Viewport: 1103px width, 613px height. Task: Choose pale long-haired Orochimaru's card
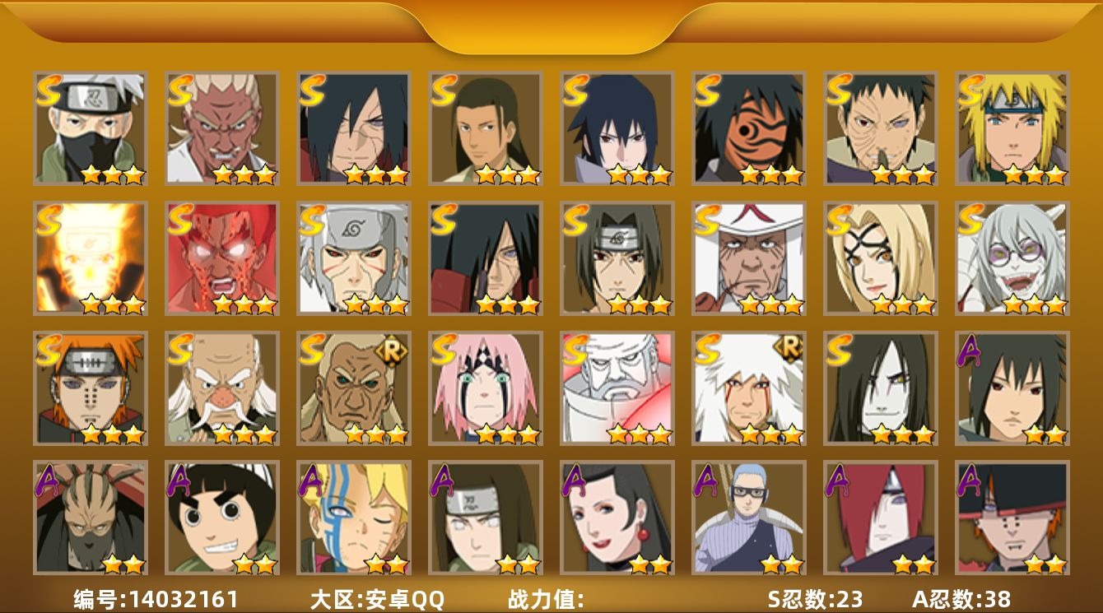point(881,388)
